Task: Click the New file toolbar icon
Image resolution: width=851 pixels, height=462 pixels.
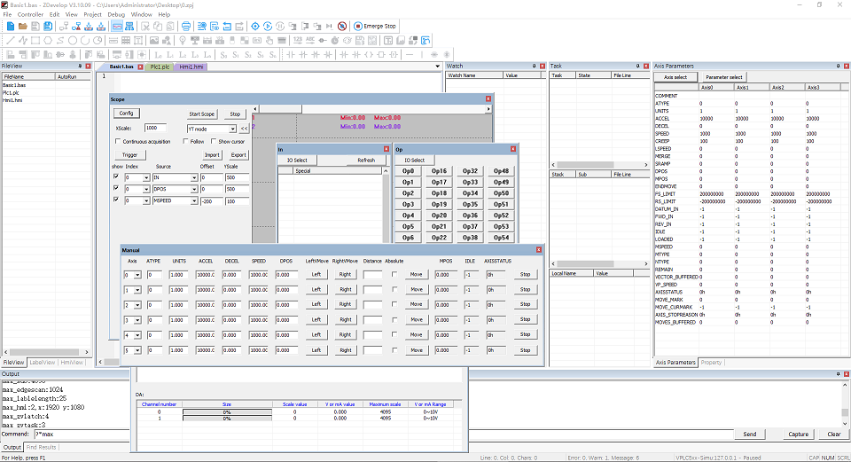Action: (11, 26)
